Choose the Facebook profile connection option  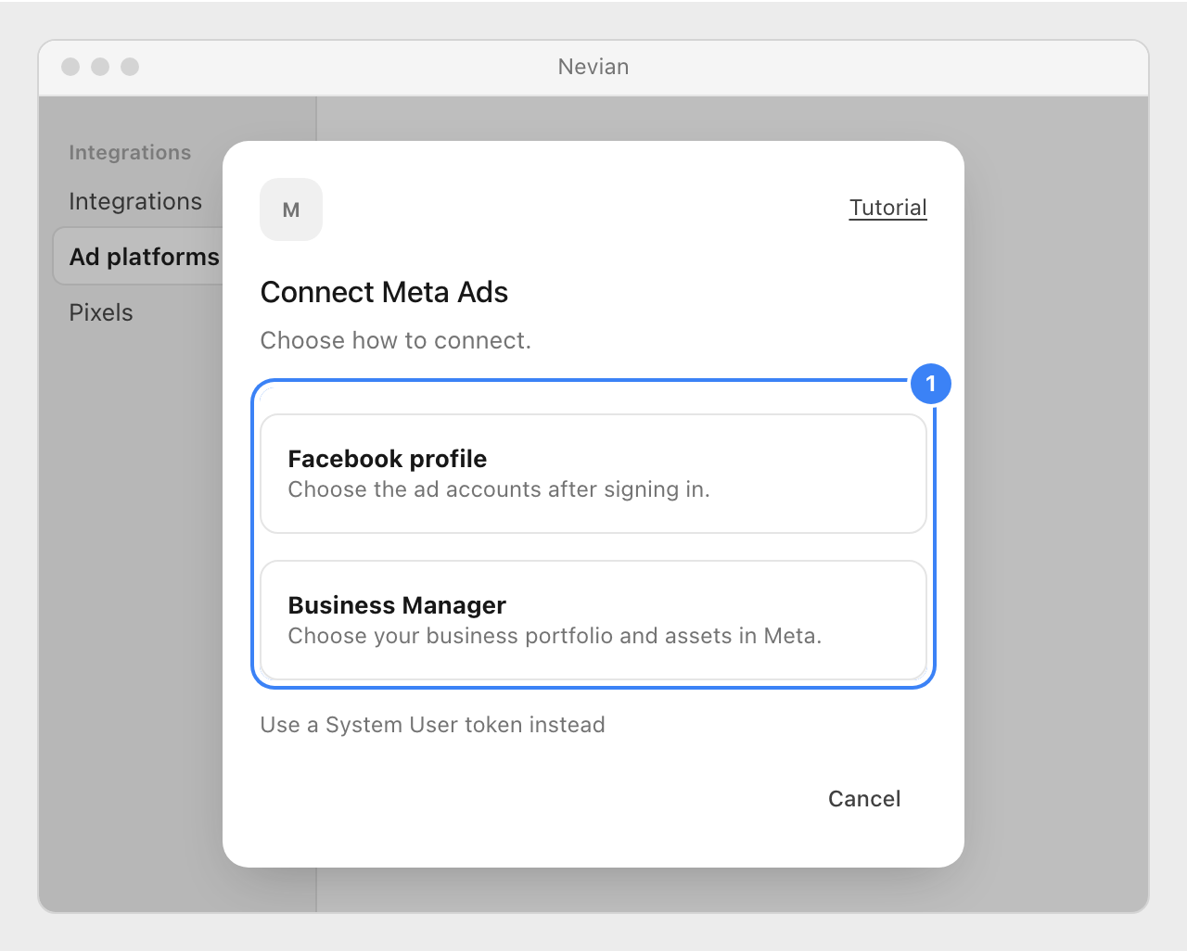pyautogui.click(x=593, y=474)
